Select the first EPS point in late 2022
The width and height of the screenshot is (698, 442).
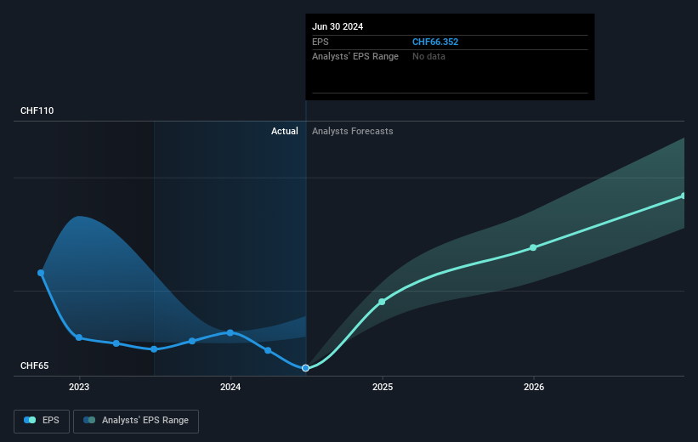(x=41, y=273)
